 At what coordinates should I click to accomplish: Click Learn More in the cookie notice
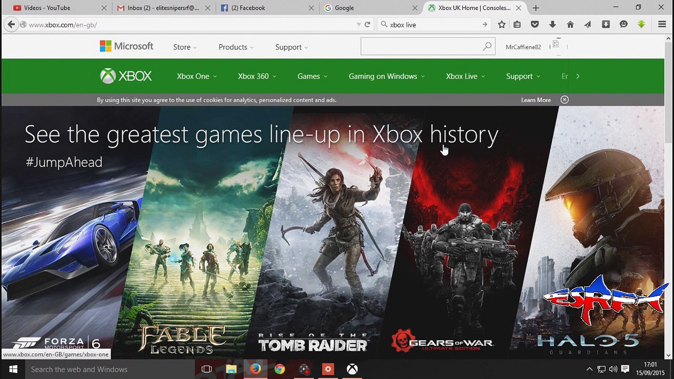pos(536,100)
